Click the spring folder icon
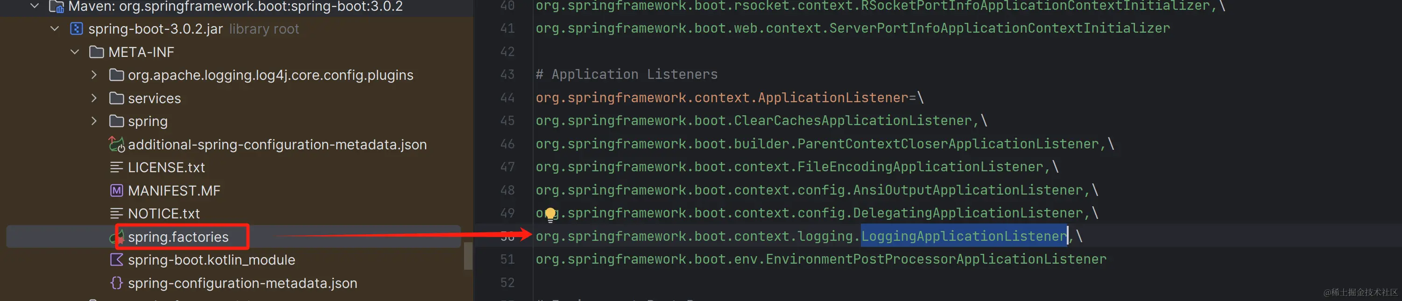1402x301 pixels. pos(116,121)
